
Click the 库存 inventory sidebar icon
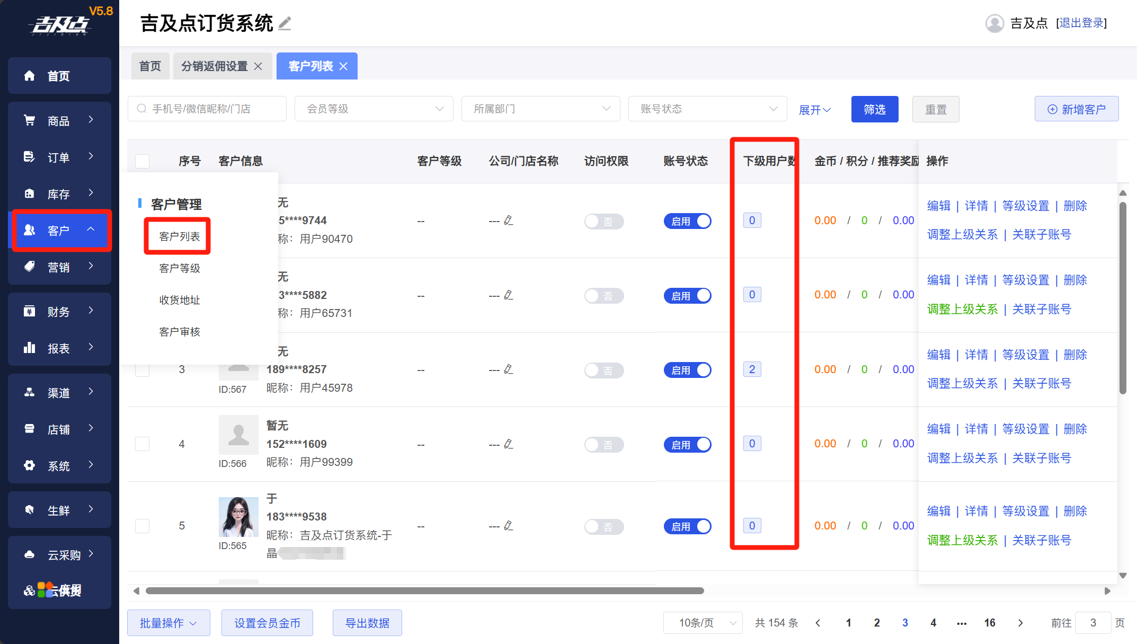[x=30, y=193]
